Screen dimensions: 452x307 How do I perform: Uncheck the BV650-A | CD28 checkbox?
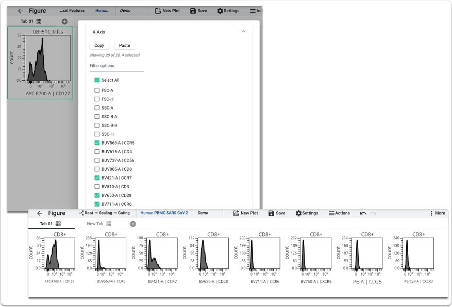tap(97, 195)
